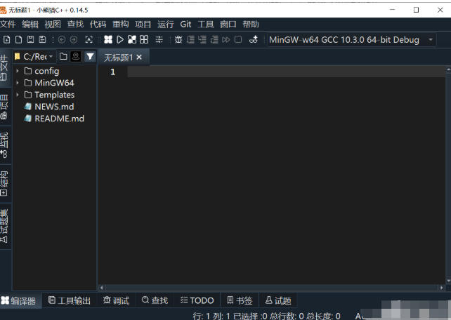
Task: Close the 无标题1 editor tab
Action: (139, 57)
